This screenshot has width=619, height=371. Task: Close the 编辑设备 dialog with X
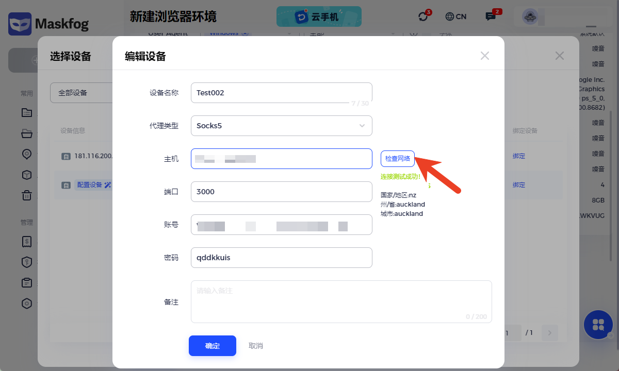point(484,56)
